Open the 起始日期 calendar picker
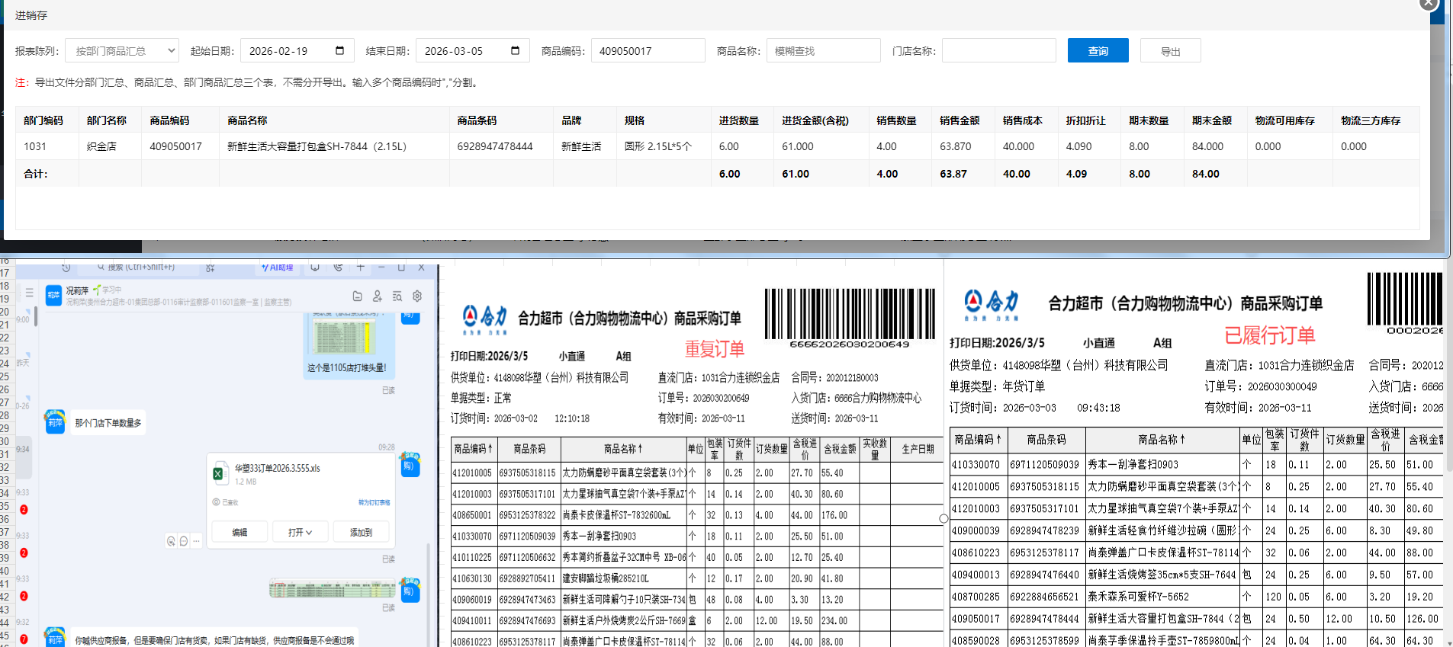The width and height of the screenshot is (1453, 647). coord(339,51)
